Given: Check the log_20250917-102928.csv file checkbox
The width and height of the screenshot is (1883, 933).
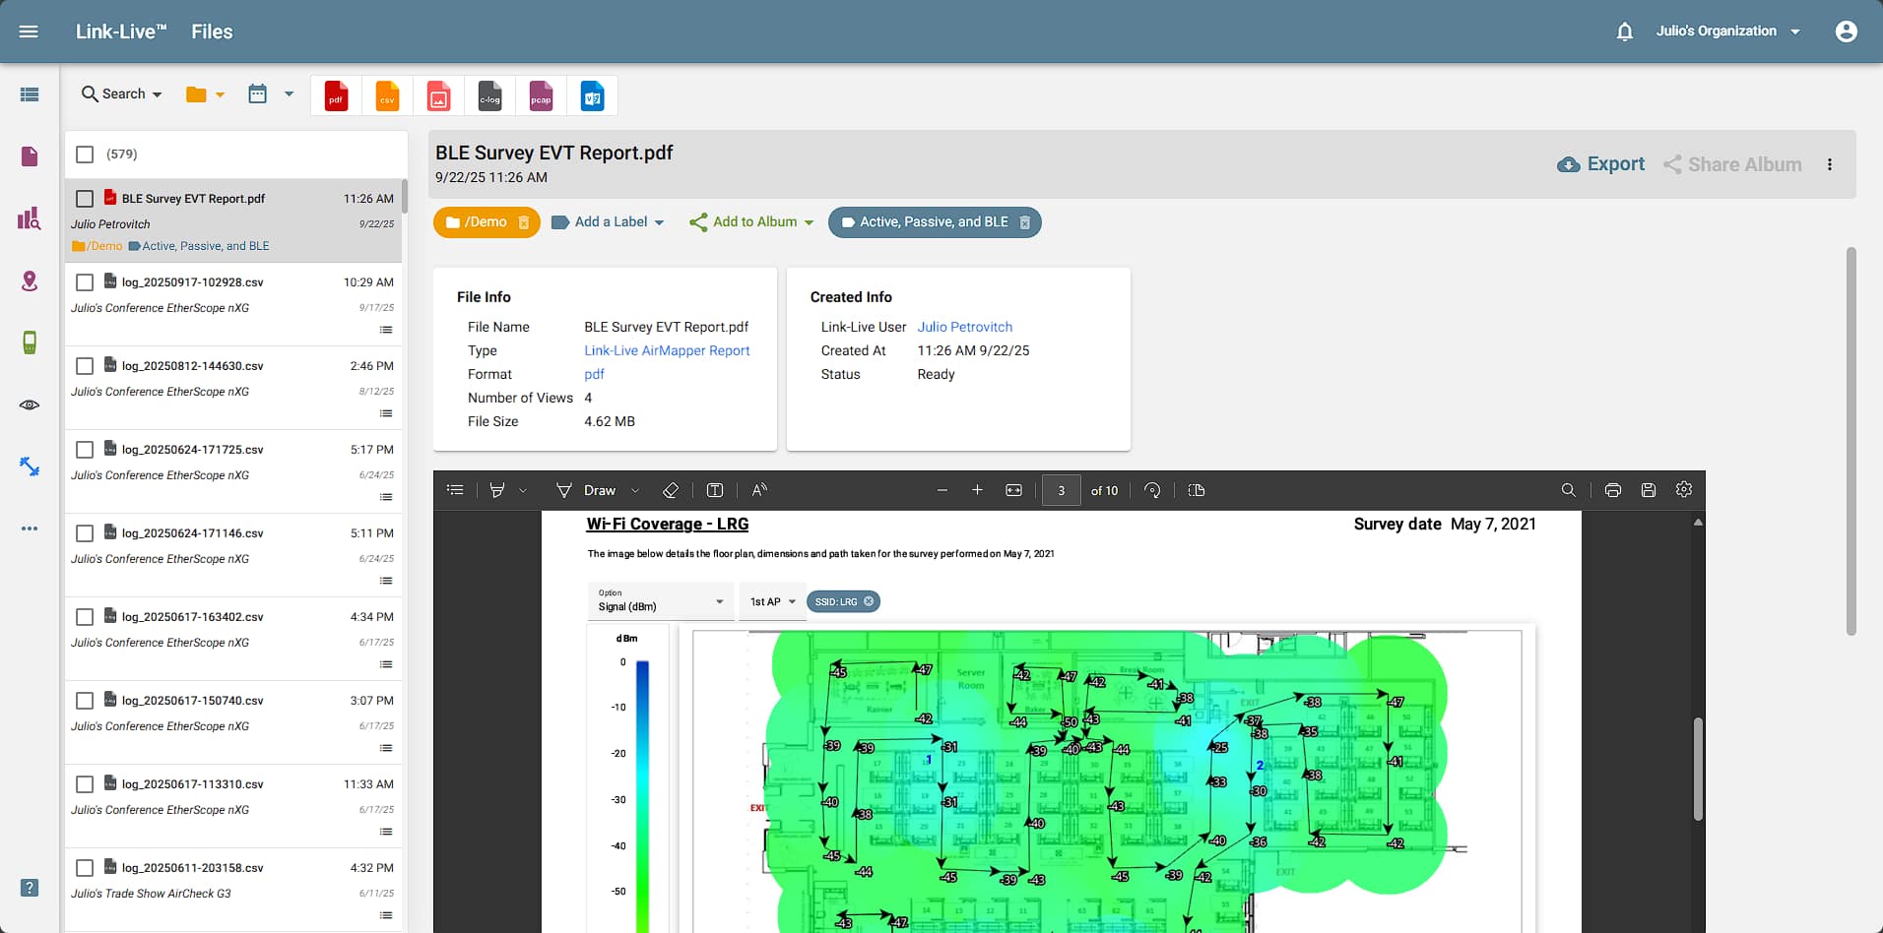Looking at the screenshot, I should click(x=85, y=281).
